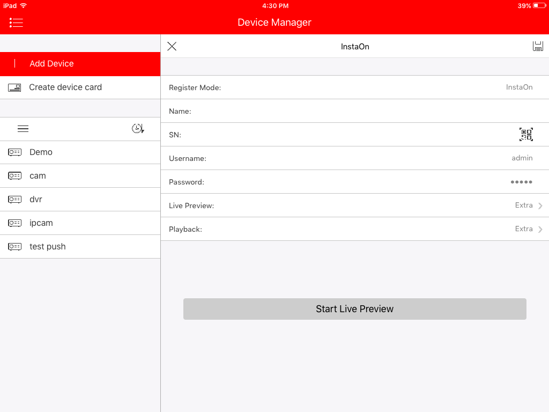Click the device card icon beside Create device card

pos(14,87)
